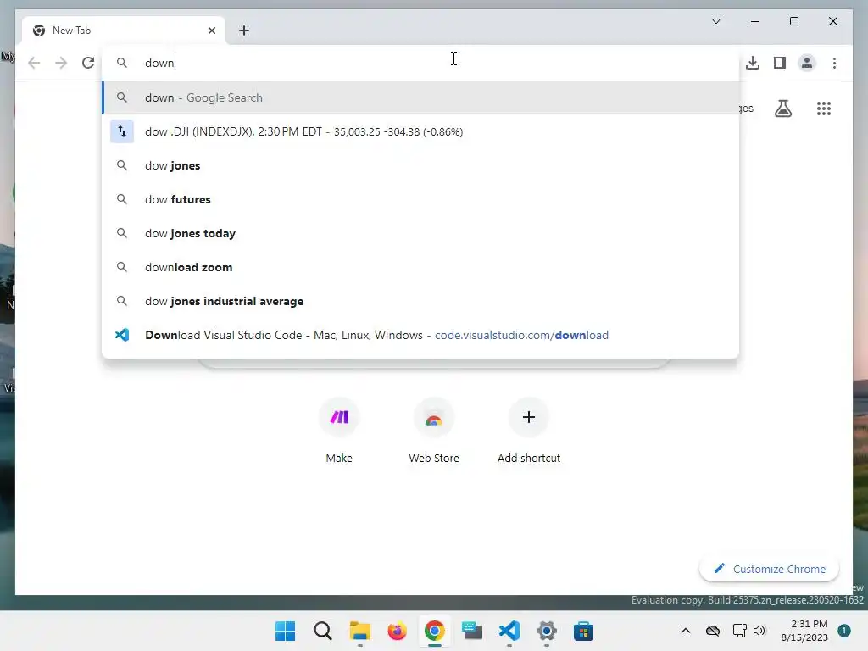Open Visual Studio Code from taskbar
This screenshot has width=868, height=651.
click(509, 631)
